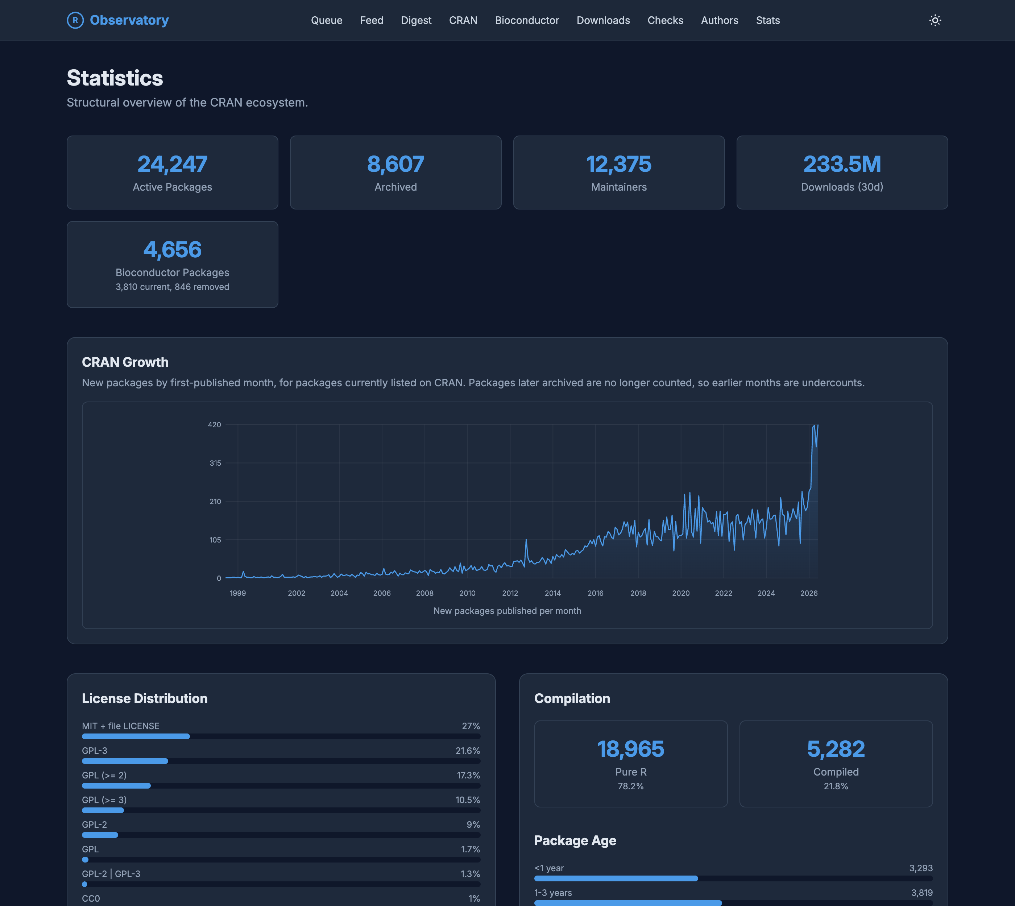Click the '<1 year' package age bar
This screenshot has width=1015, height=906.
click(733, 878)
